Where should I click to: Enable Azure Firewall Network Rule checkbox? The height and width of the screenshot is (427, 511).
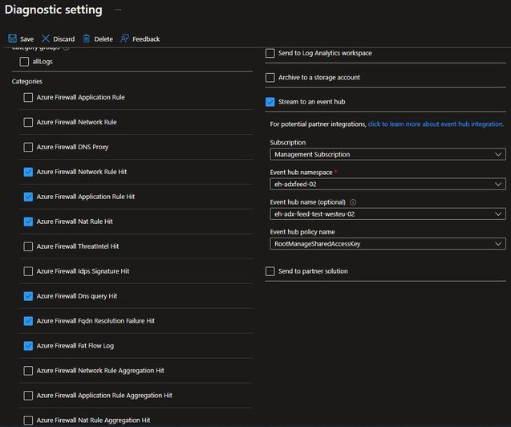(x=28, y=122)
